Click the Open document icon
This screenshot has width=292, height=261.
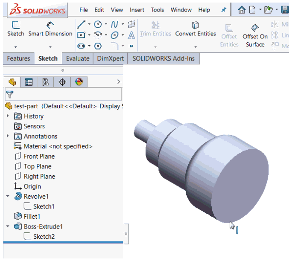[x=269, y=10]
